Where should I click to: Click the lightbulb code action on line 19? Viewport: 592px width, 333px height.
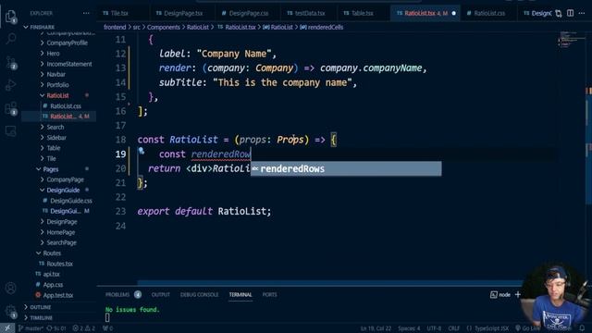(x=142, y=151)
